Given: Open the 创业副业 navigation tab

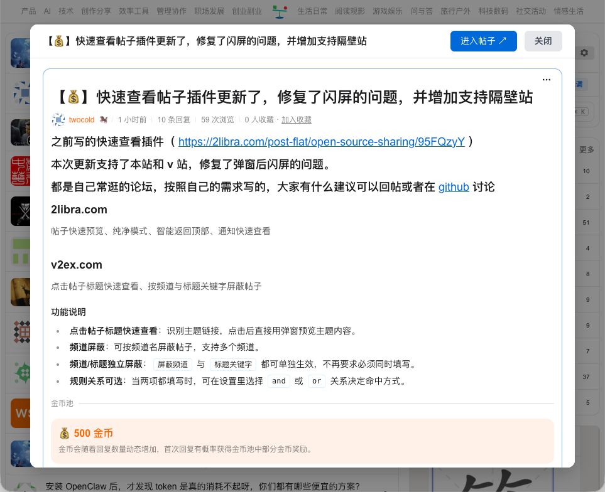Looking at the screenshot, I should [x=247, y=11].
